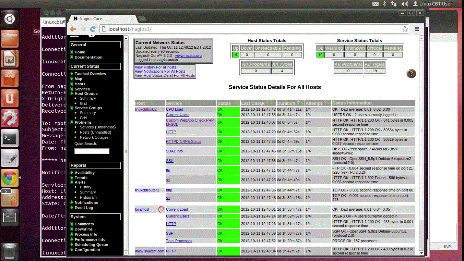Click the Chrome forward arrow
Viewport: 464px width, 261px height.
pyautogui.click(x=83, y=29)
